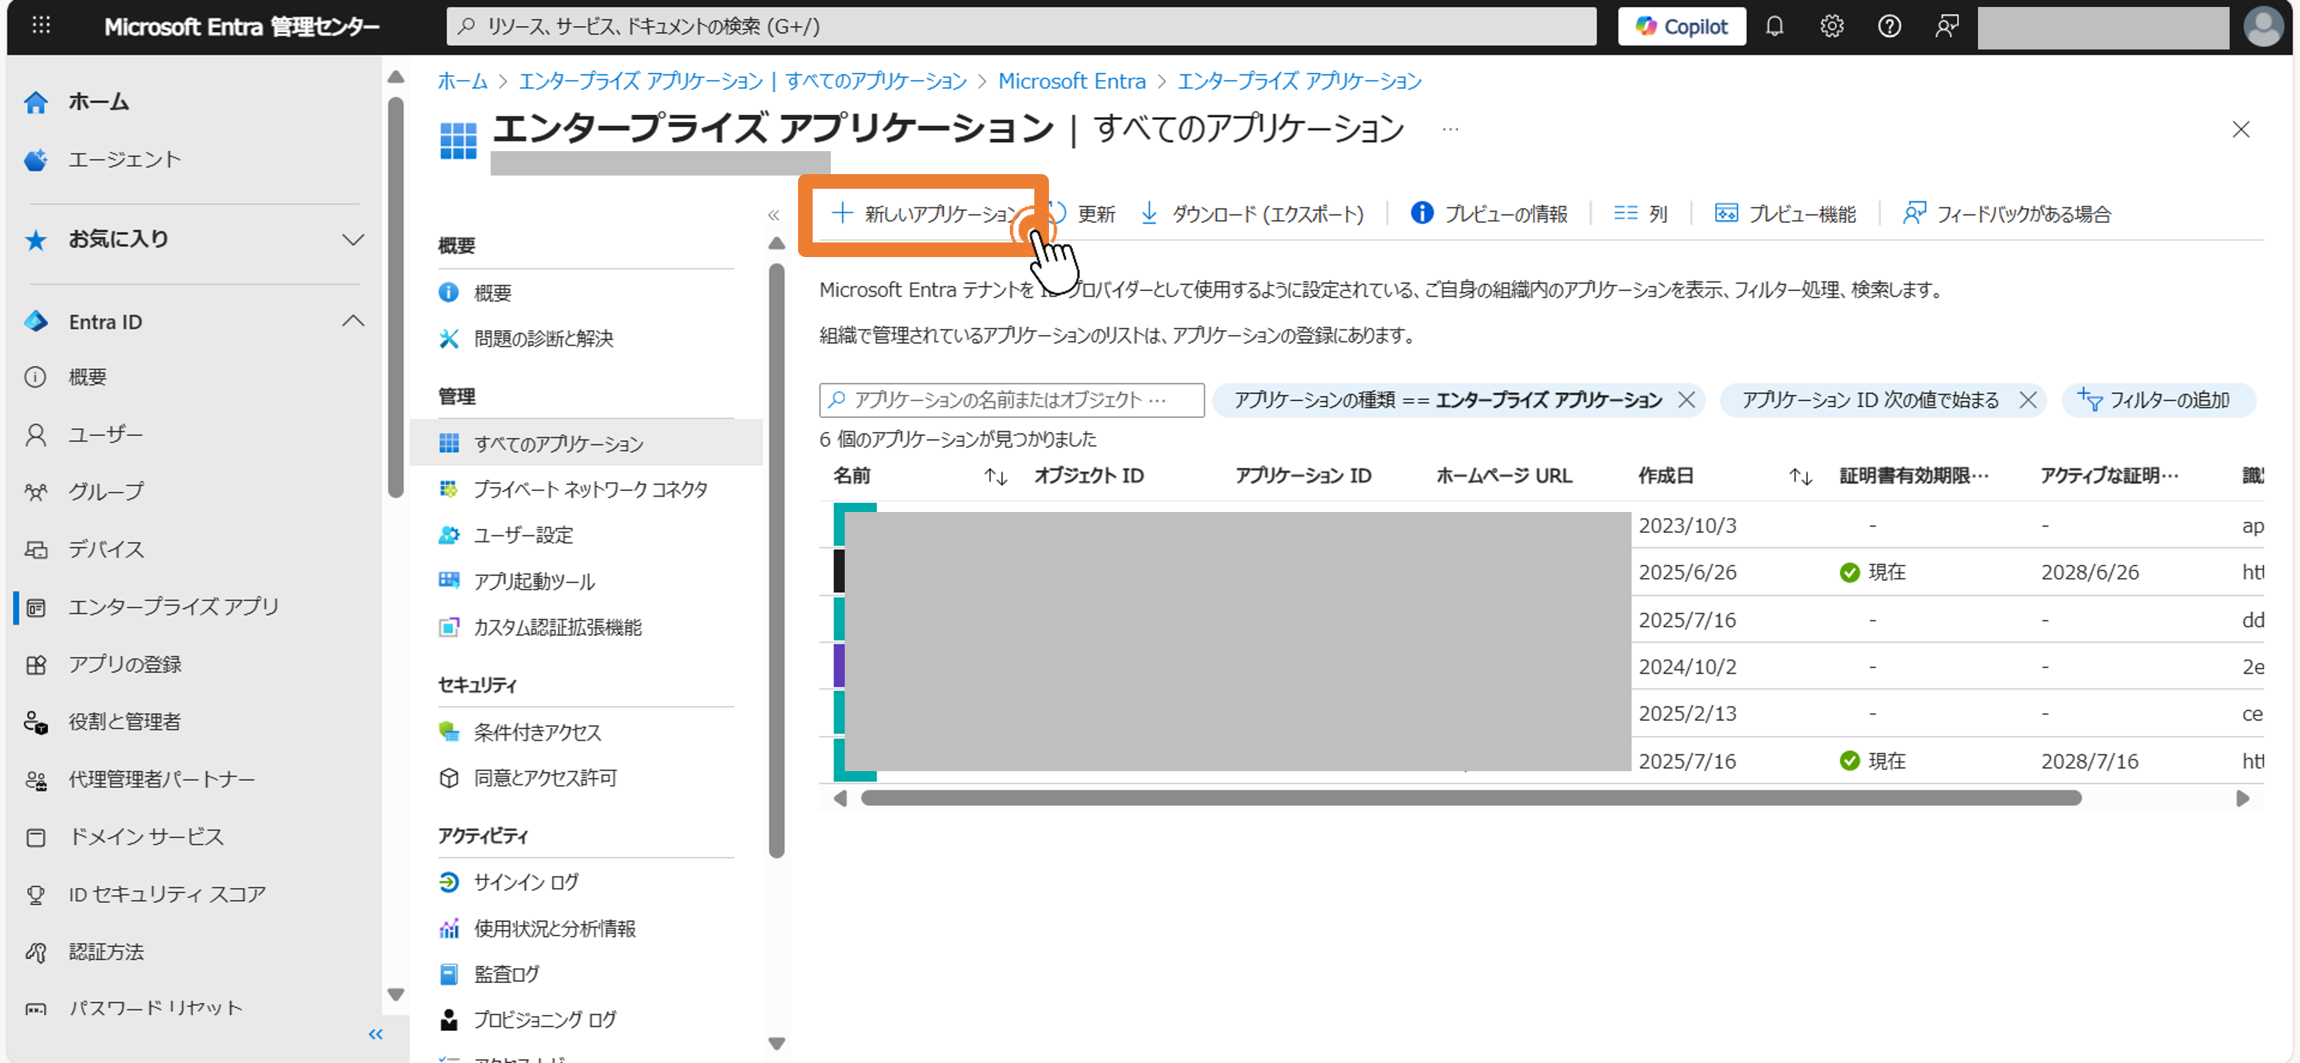Sort by 作成日 column arrows
2300x1063 pixels.
[x=1800, y=476]
